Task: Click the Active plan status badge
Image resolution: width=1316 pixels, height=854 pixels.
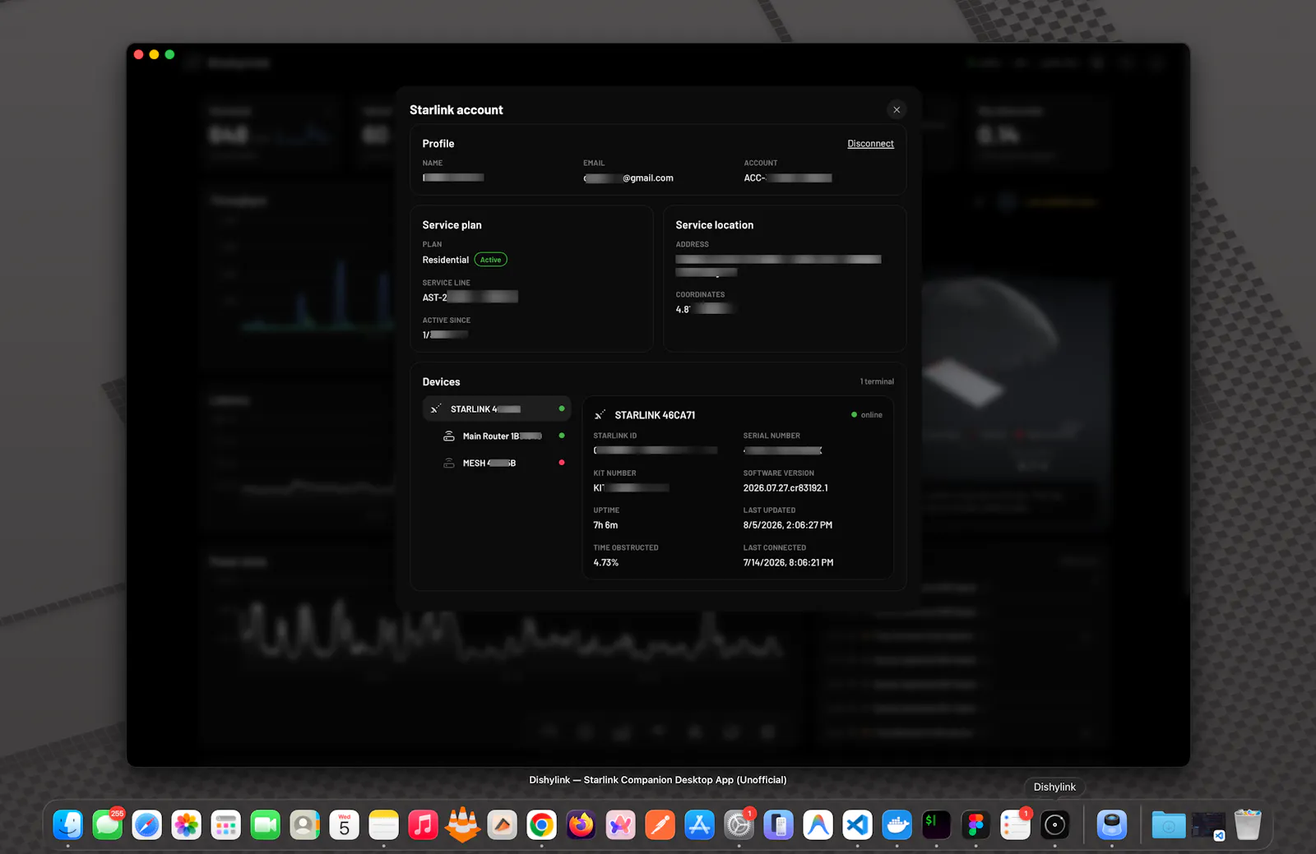Action: (x=491, y=260)
